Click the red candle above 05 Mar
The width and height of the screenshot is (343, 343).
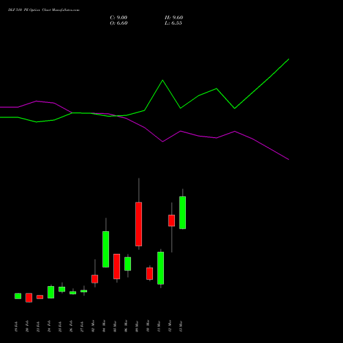click(x=117, y=266)
